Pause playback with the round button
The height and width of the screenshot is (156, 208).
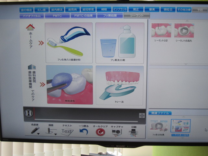coord(29,113)
